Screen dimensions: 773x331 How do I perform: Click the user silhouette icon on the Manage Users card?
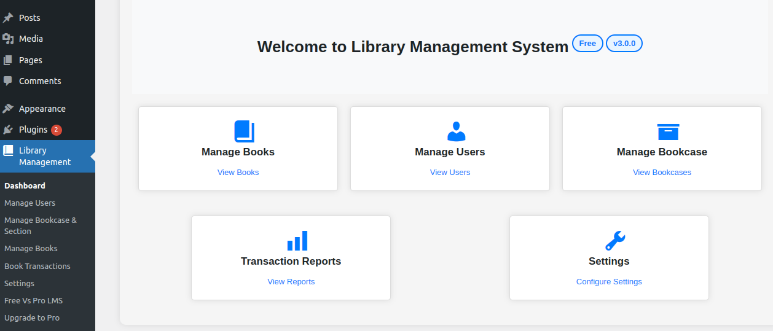coord(456,131)
